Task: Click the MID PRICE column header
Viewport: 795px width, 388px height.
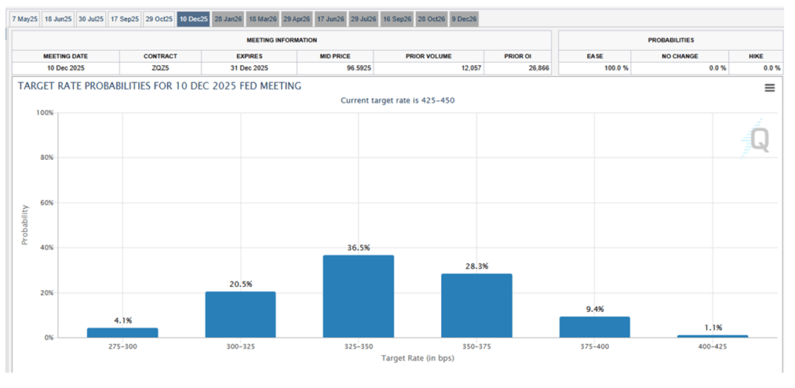Action: point(335,56)
